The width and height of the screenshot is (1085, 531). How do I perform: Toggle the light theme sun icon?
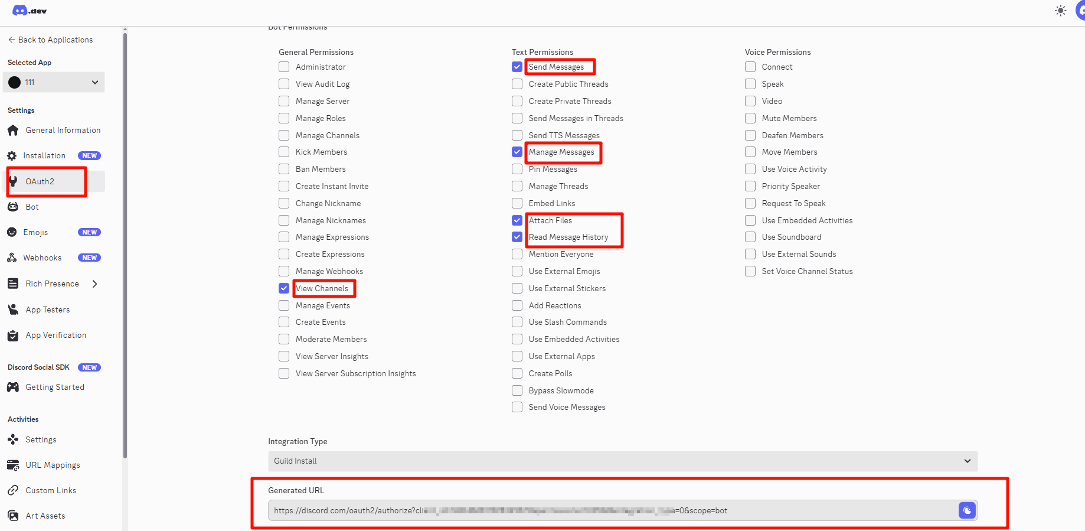click(1061, 11)
